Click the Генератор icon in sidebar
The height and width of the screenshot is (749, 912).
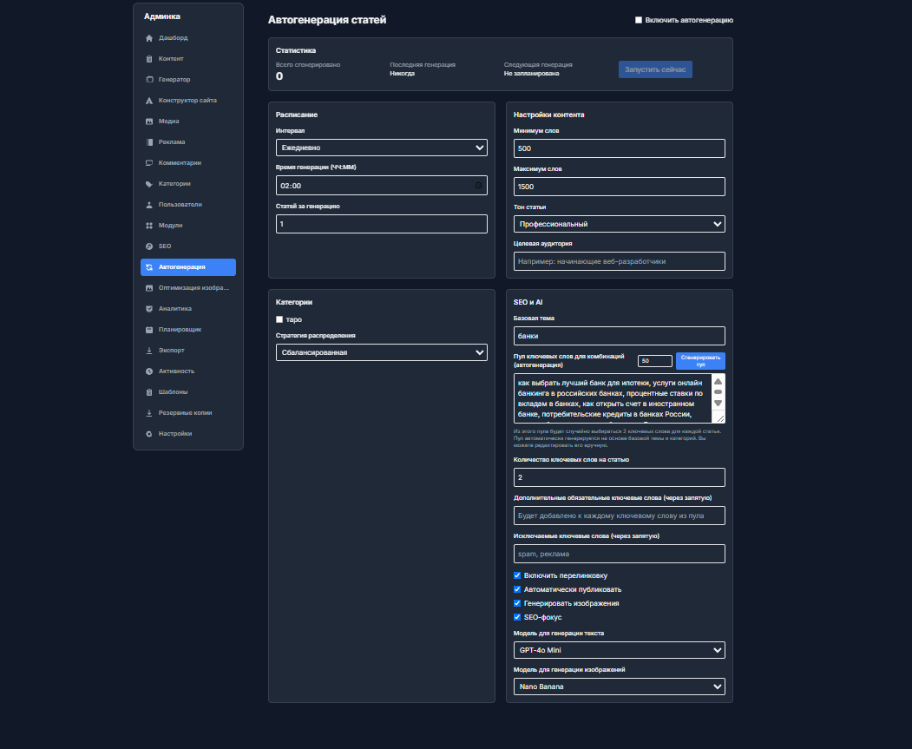149,80
